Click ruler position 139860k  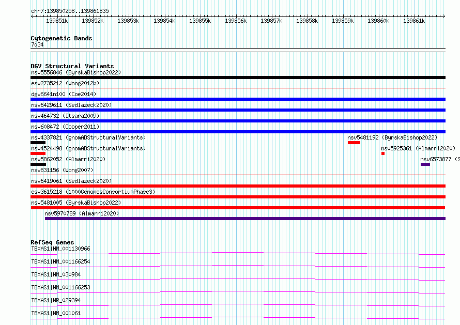tap(378, 21)
